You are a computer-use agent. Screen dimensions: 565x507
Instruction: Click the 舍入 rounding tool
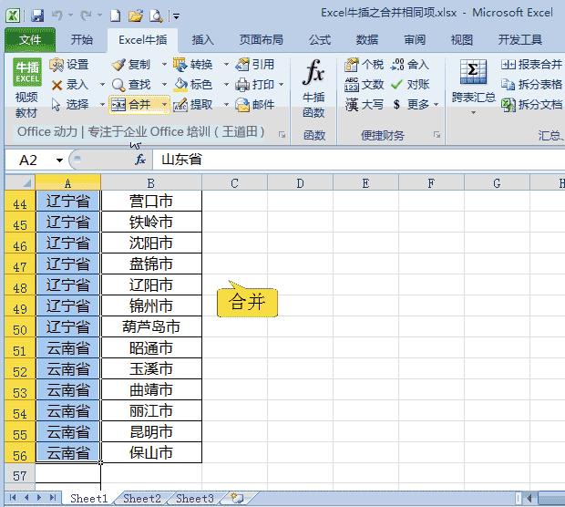410,65
